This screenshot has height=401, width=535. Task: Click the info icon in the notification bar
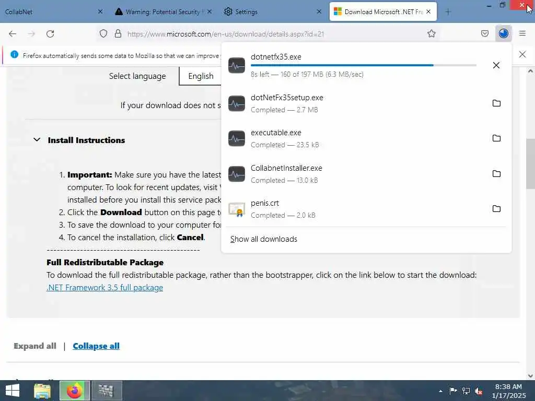click(14, 54)
